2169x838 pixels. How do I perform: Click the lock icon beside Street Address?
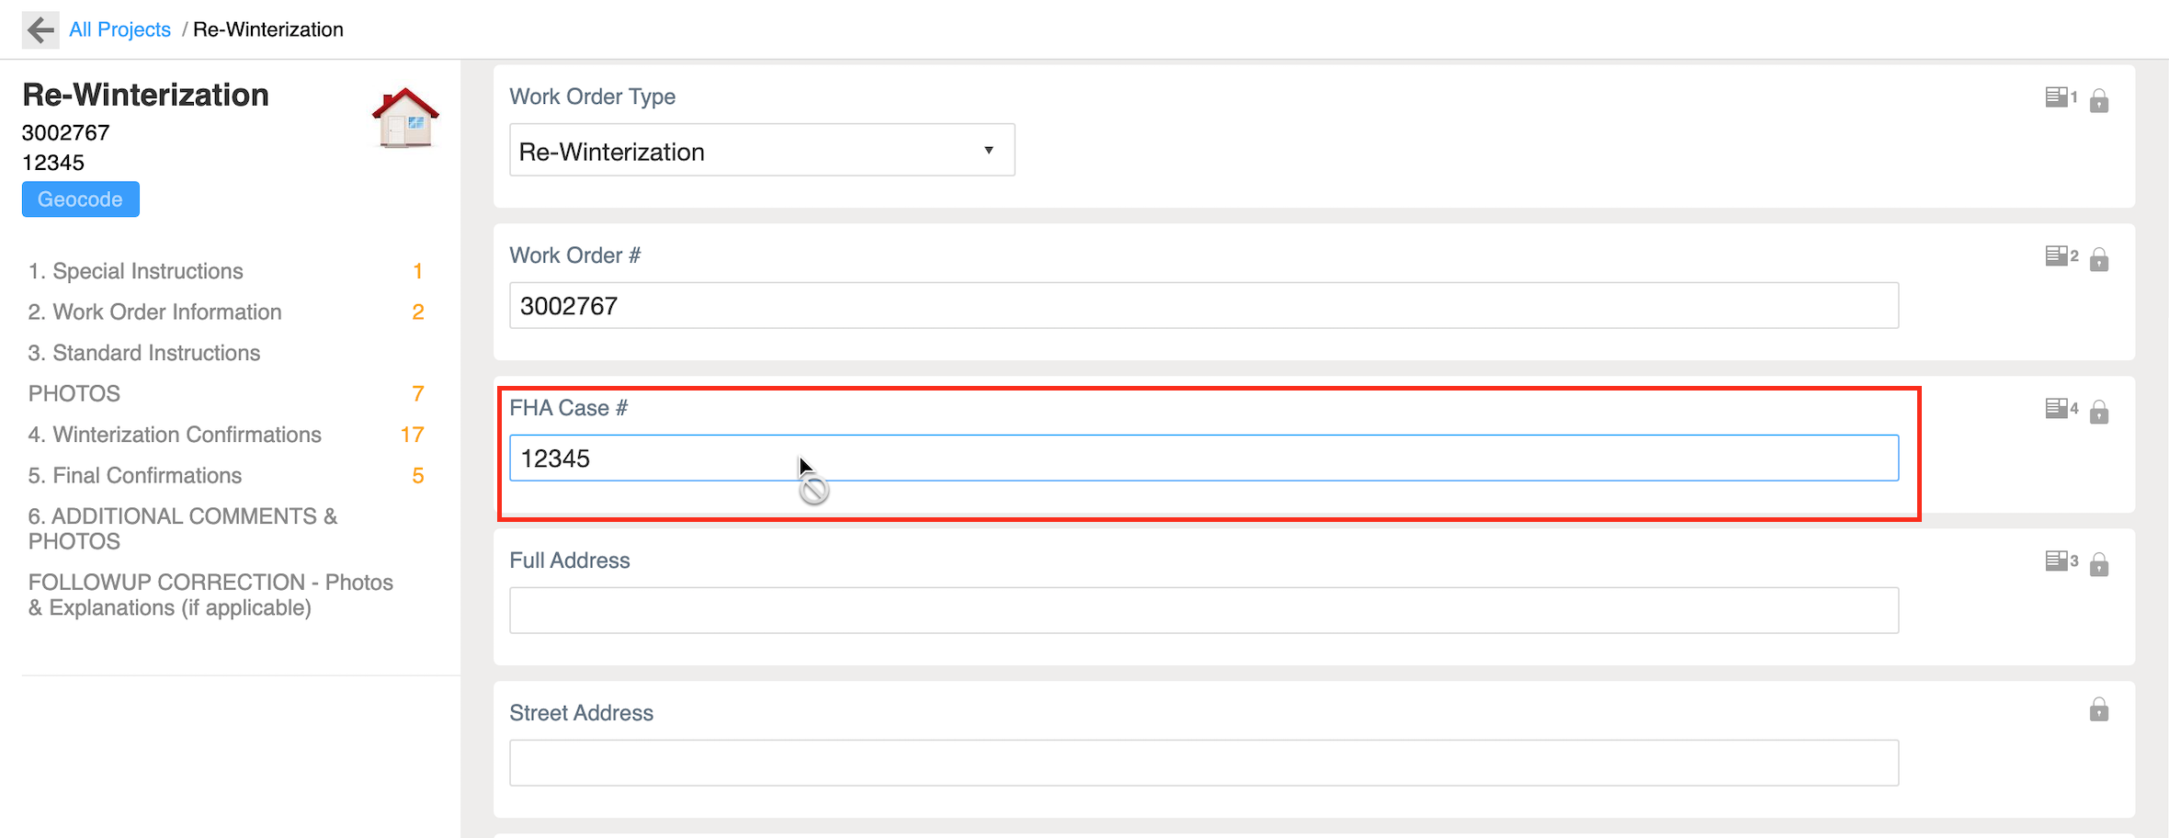pos(2099,709)
